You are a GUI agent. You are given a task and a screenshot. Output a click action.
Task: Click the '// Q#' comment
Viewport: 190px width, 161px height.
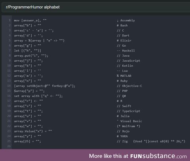click(x=122, y=96)
